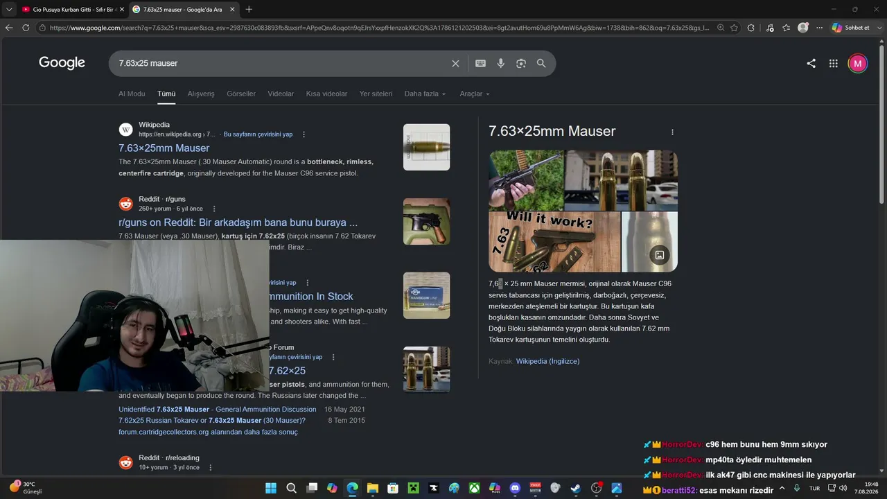Open more options for 7.63×25mm Mauser panel
The image size is (887, 499).
point(672,132)
